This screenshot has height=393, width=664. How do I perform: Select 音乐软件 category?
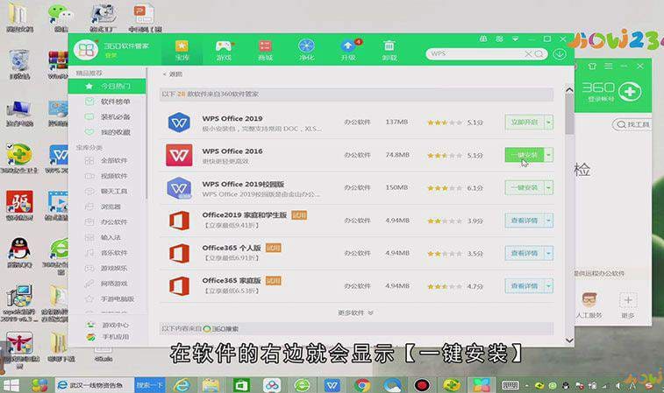coord(107,253)
